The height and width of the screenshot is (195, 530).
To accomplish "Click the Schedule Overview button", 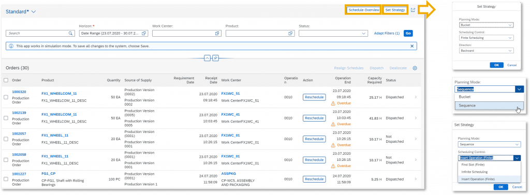I will point(364,10).
